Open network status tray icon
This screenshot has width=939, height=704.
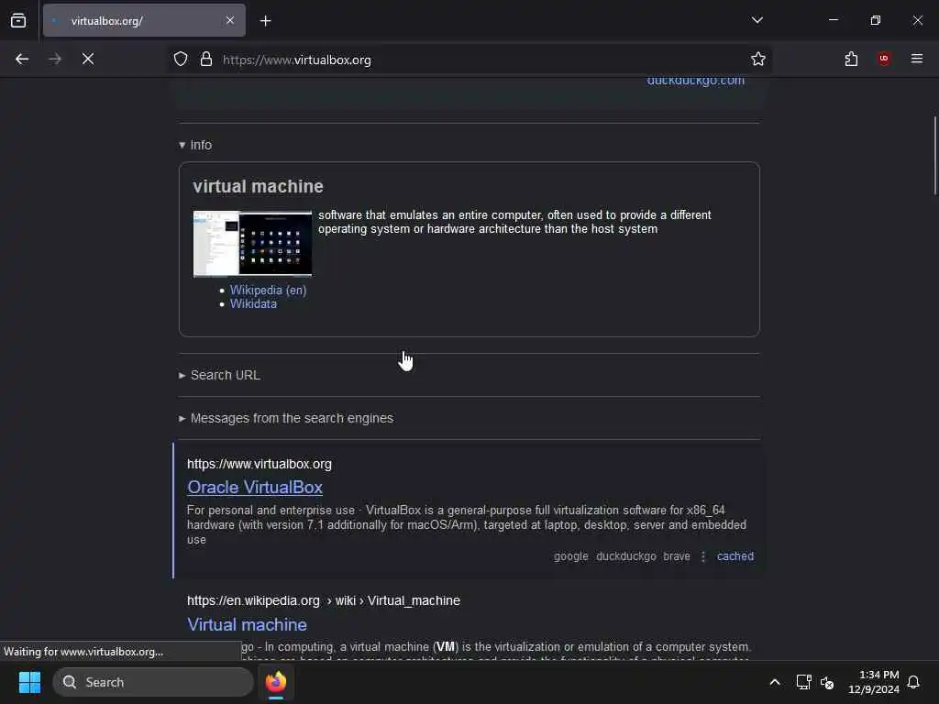tap(803, 682)
